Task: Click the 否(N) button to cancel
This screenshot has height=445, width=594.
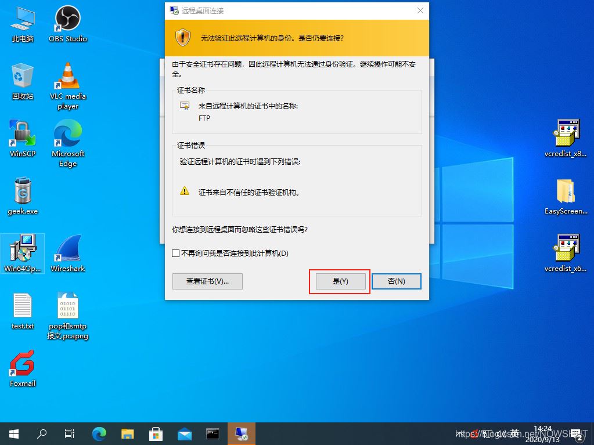Action: point(396,281)
